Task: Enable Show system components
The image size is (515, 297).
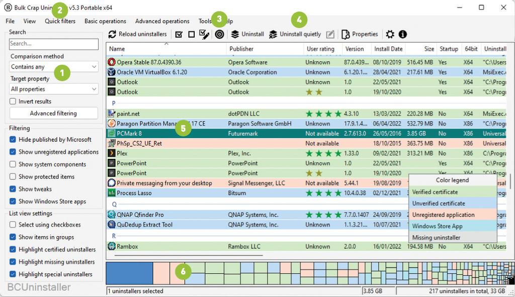Action: 13,164
